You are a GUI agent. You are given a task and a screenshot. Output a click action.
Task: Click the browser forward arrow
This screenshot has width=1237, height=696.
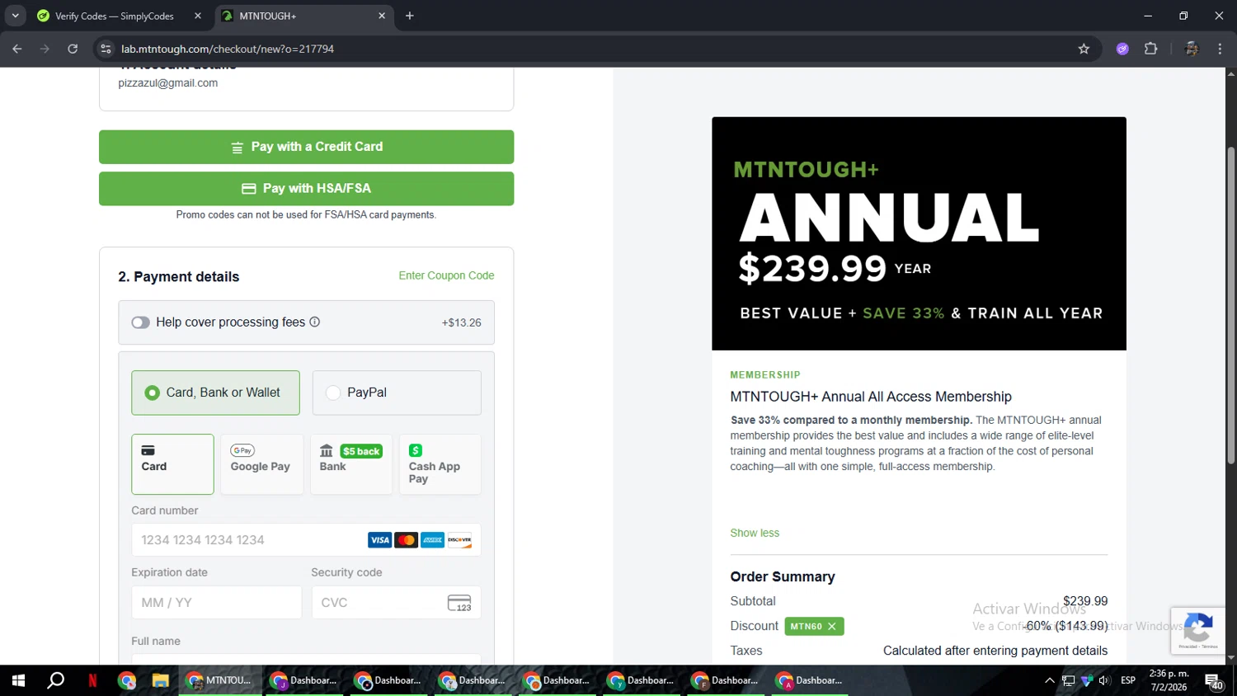pyautogui.click(x=45, y=49)
